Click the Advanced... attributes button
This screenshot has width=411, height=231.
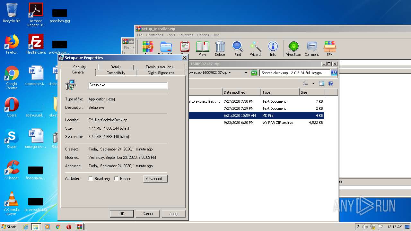[x=155, y=179]
